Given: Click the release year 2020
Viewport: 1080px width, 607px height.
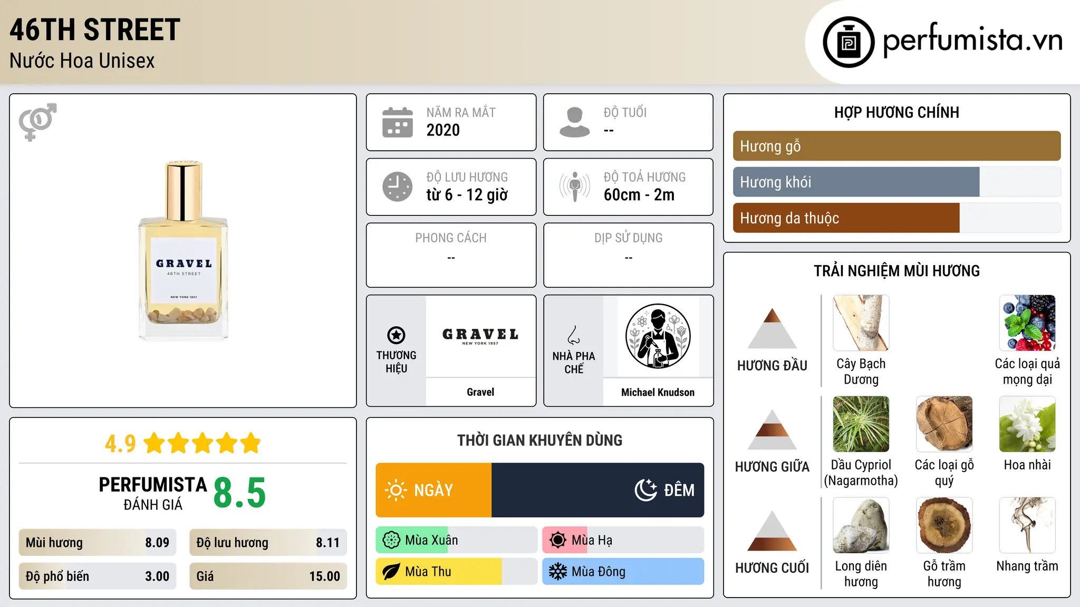Looking at the screenshot, I should point(443,130).
